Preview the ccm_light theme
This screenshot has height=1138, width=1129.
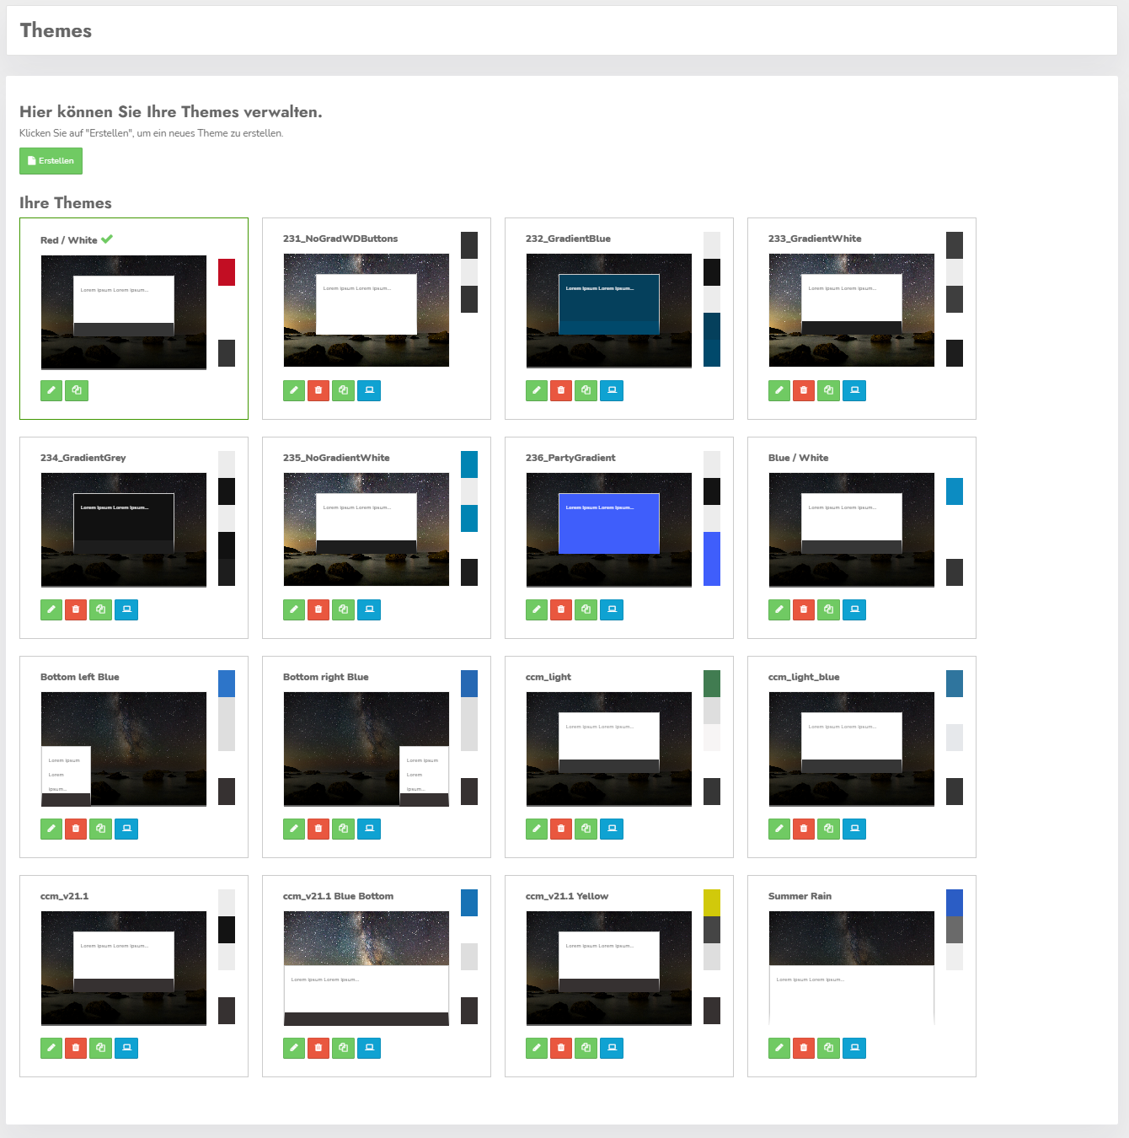[x=612, y=829]
